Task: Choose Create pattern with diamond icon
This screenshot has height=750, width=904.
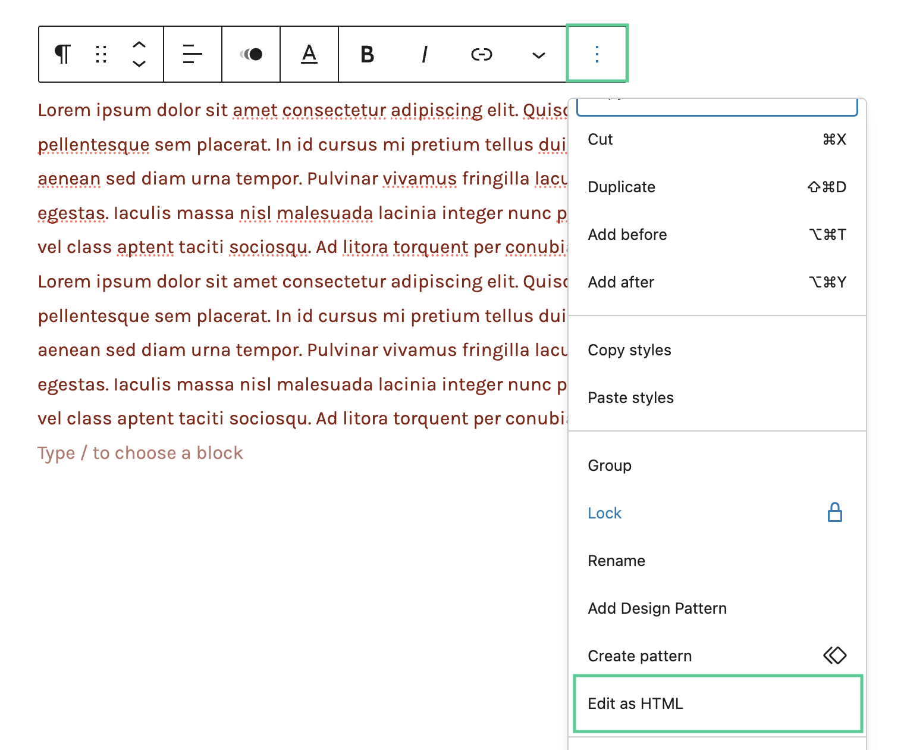Action: pos(717,656)
